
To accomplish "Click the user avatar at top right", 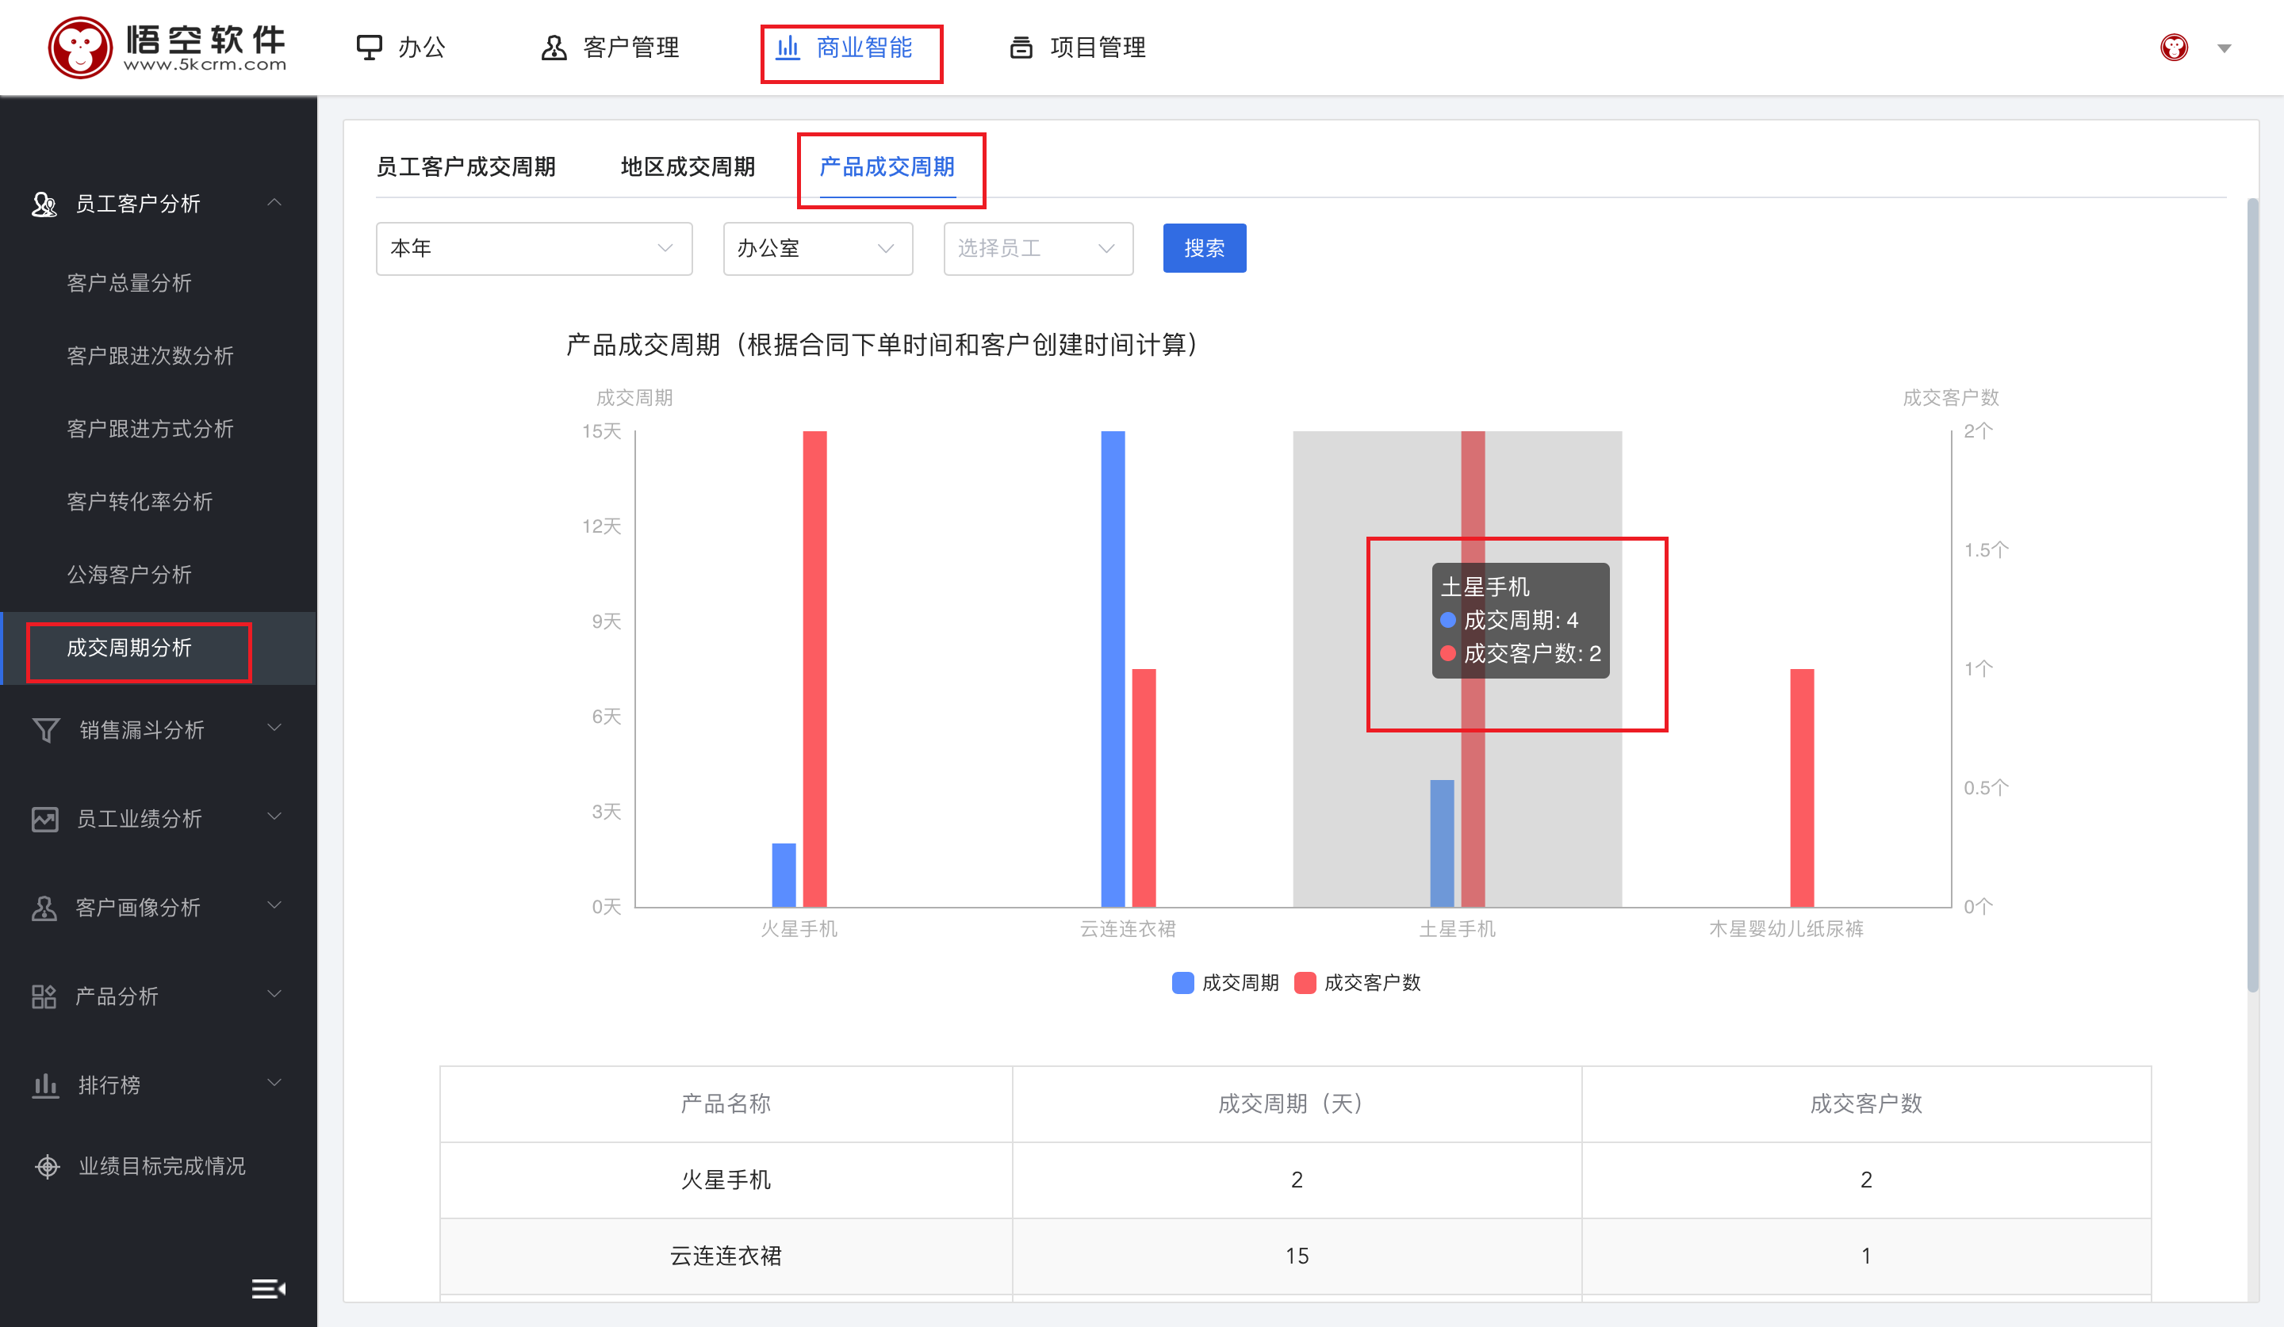I will click(2174, 47).
